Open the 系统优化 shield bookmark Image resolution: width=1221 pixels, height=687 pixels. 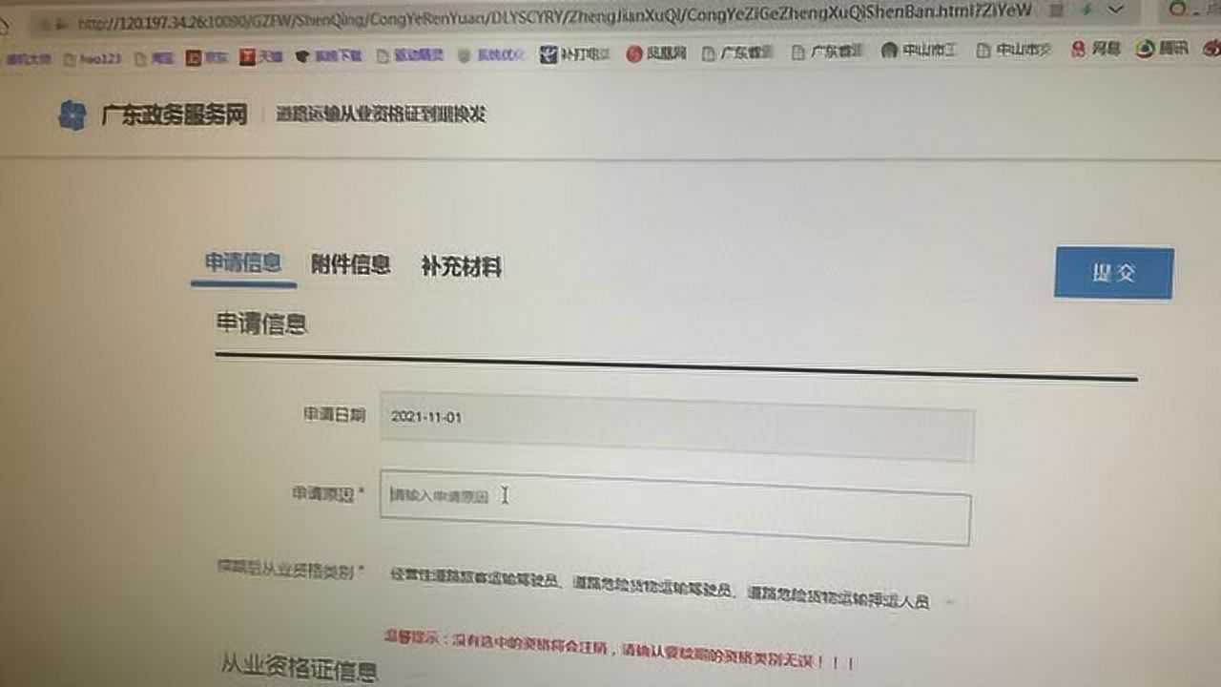click(x=492, y=55)
